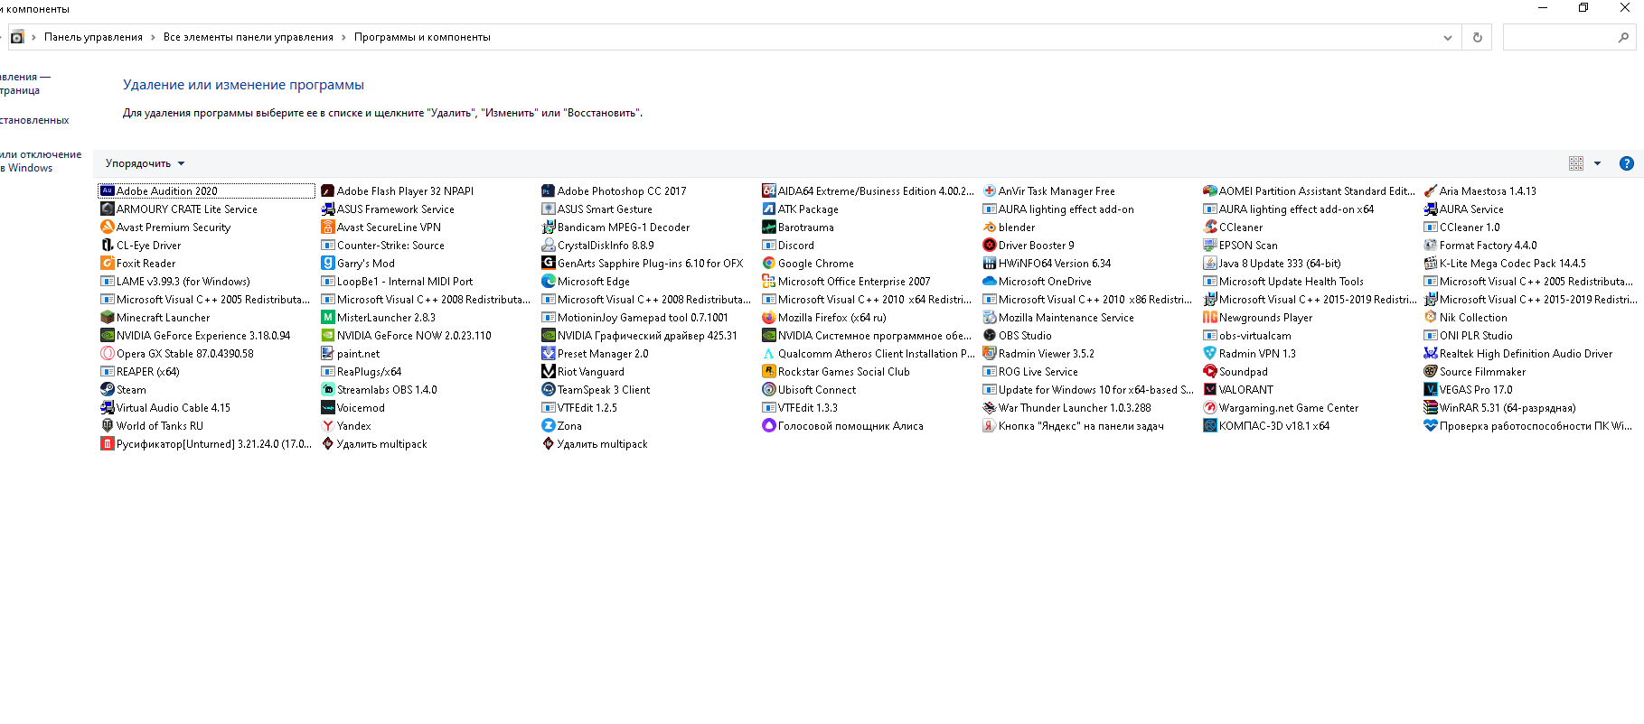Click the NVIDIA GeForce Experience icon
The width and height of the screenshot is (1644, 724).
tap(108, 335)
